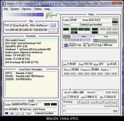Click the I/L interlaced indicator
The image size is (124, 121).
(73, 74)
